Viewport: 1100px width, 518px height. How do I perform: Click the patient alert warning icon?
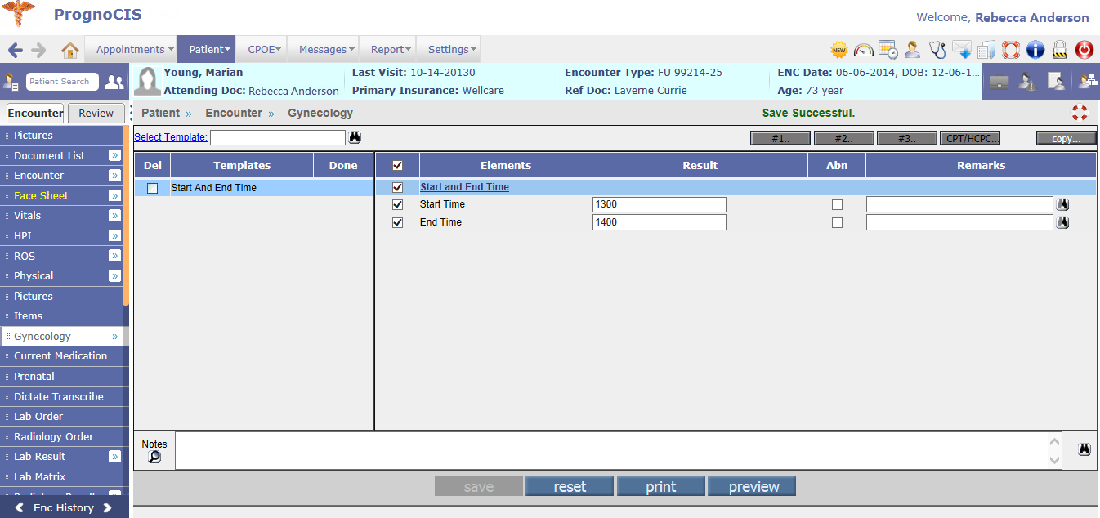coord(1027,82)
